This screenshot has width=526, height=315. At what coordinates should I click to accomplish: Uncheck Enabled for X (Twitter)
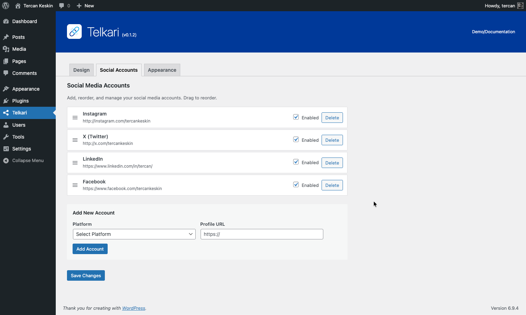click(x=296, y=139)
